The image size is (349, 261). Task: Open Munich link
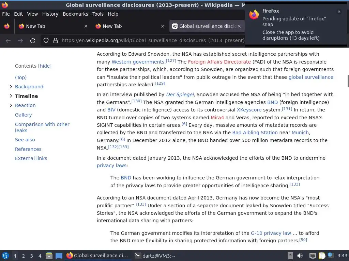(300, 133)
